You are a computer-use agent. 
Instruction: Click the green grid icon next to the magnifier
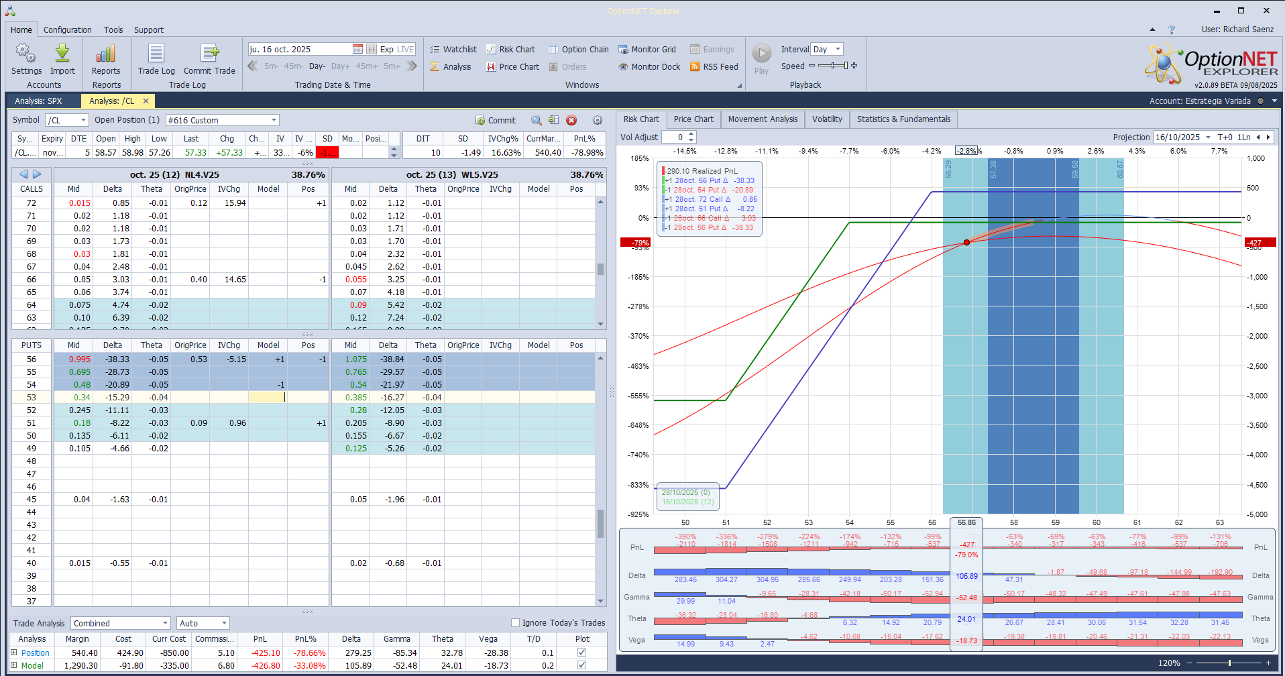pos(553,120)
